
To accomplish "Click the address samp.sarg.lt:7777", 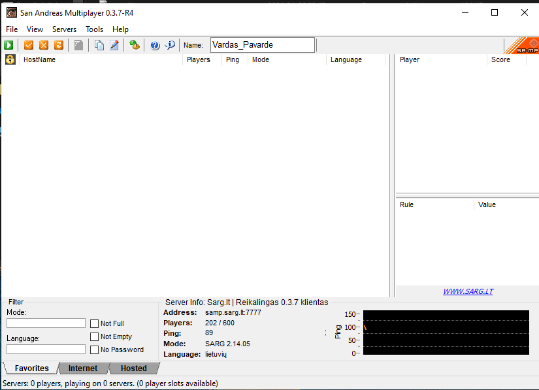I will 233,312.
